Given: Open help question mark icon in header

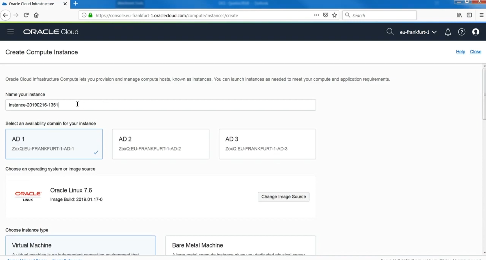Looking at the screenshot, I should pos(462,32).
